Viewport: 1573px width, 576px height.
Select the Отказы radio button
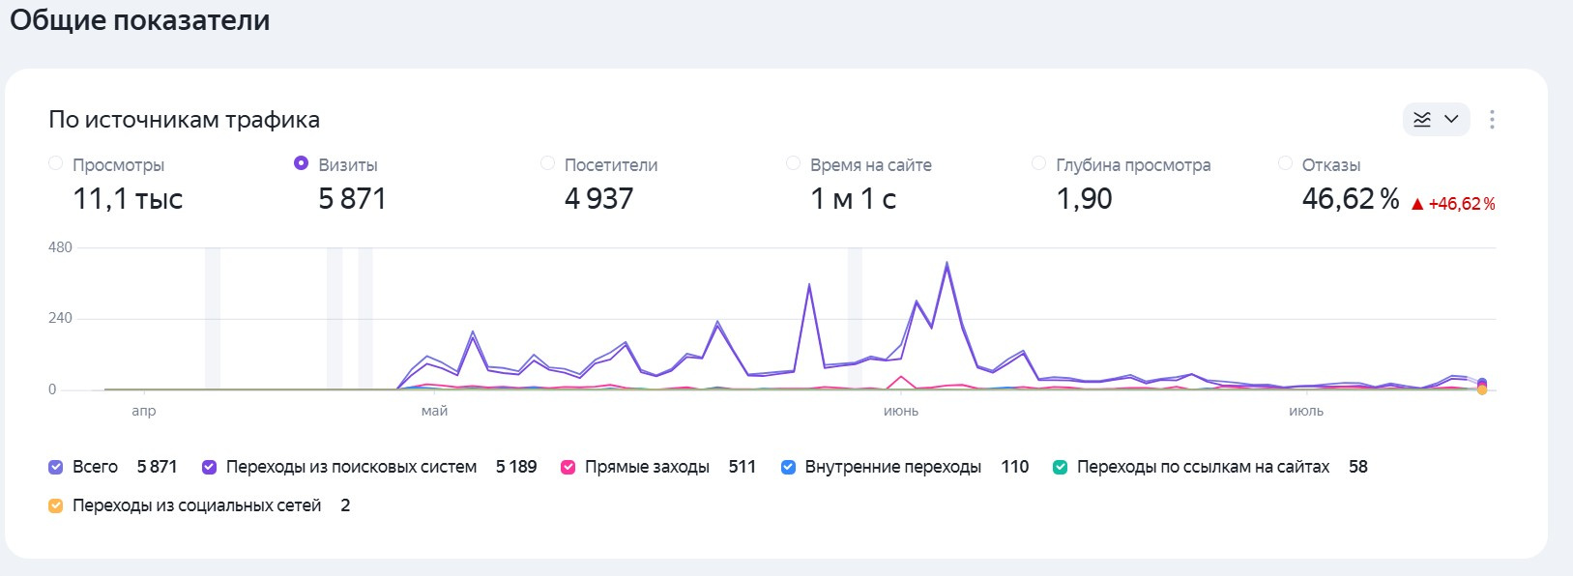(x=1286, y=163)
